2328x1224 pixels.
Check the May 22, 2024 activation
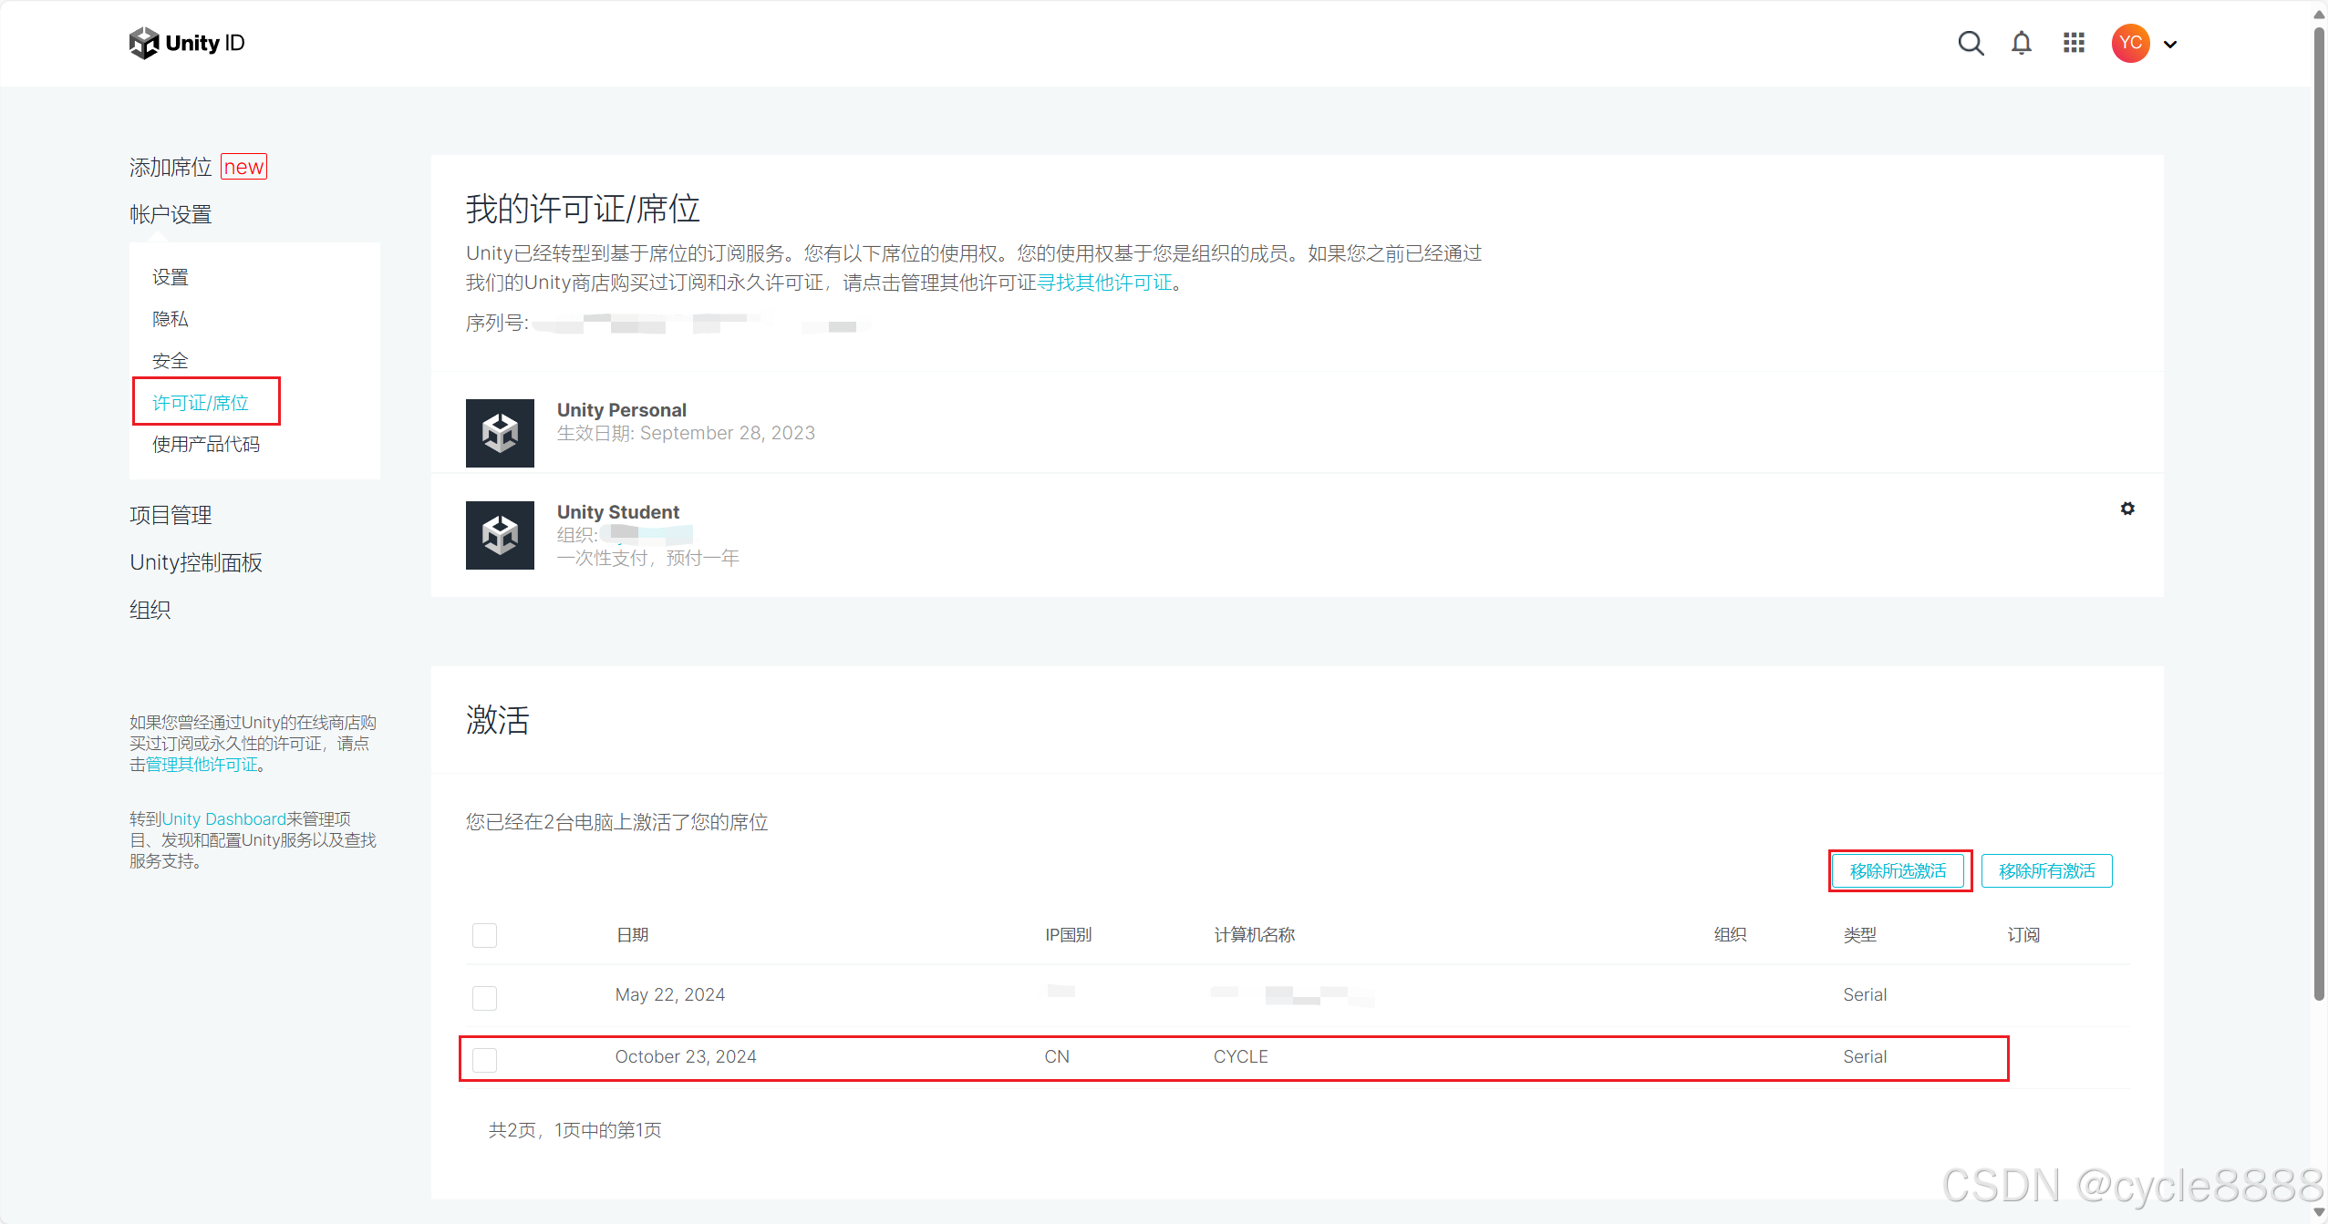484,997
